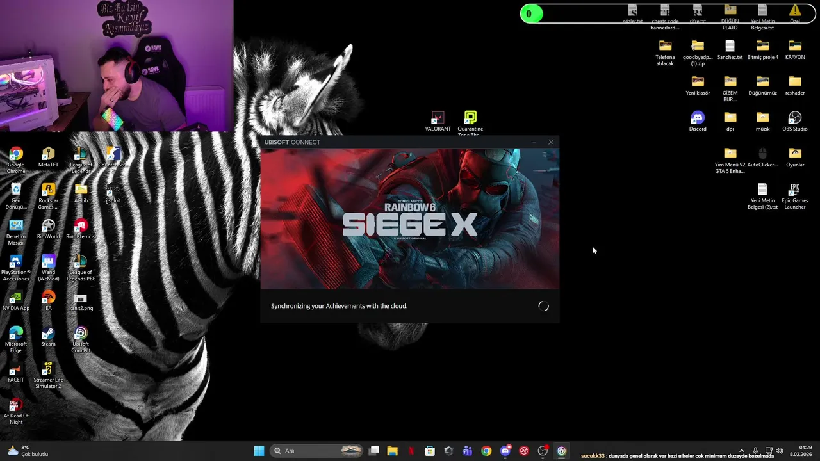Select the Steam desktop shortcut
The width and height of the screenshot is (820, 461).
(x=48, y=337)
